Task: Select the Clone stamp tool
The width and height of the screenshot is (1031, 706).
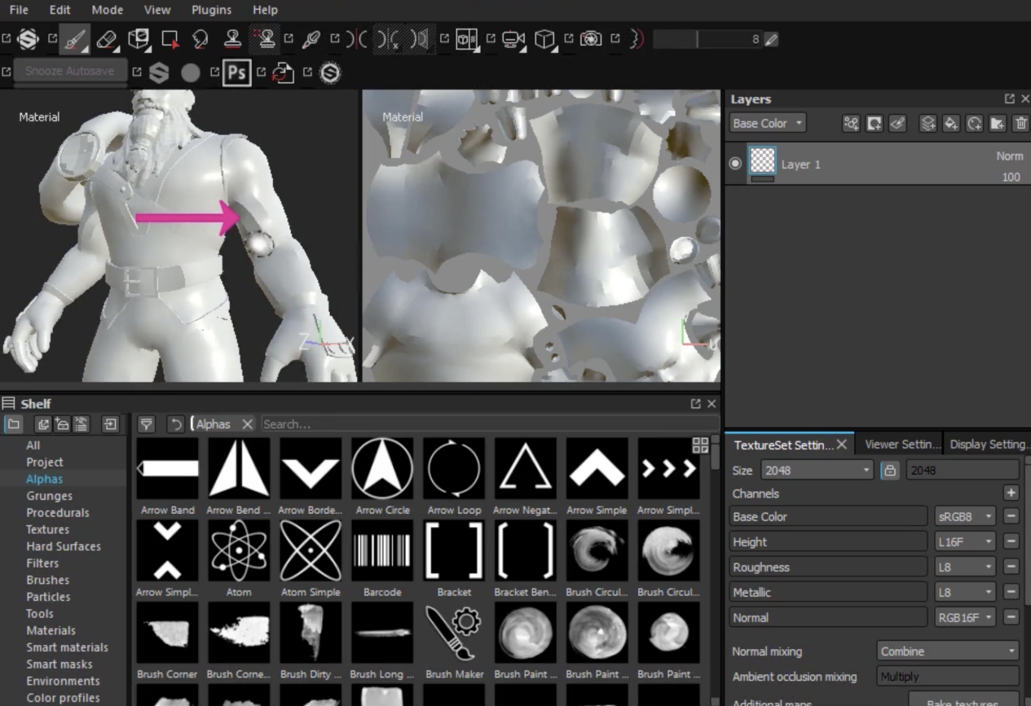Action: 233,38
